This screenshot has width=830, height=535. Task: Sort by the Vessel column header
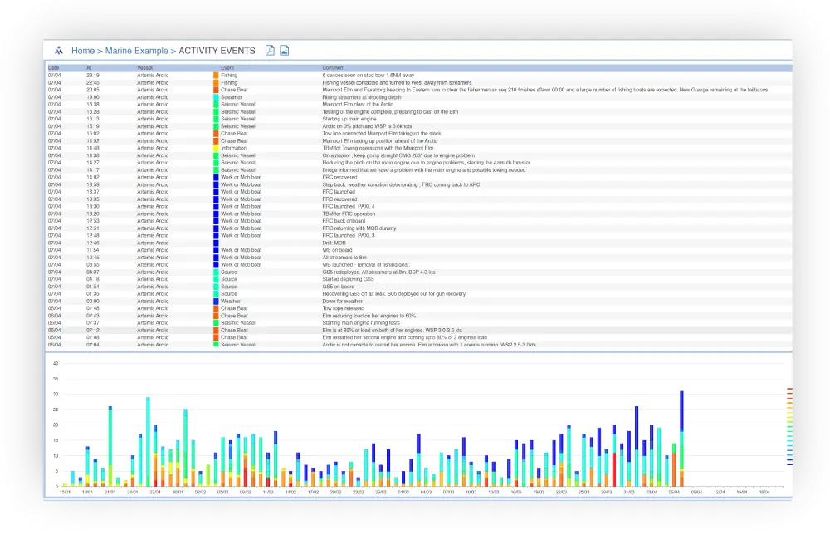pos(144,68)
